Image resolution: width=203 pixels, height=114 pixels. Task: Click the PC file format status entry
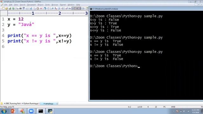[164, 107]
